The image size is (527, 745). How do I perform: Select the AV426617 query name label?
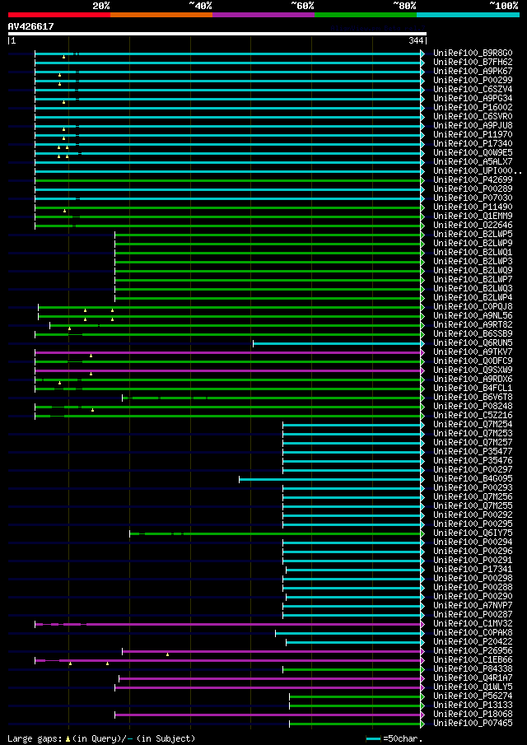(x=31, y=27)
